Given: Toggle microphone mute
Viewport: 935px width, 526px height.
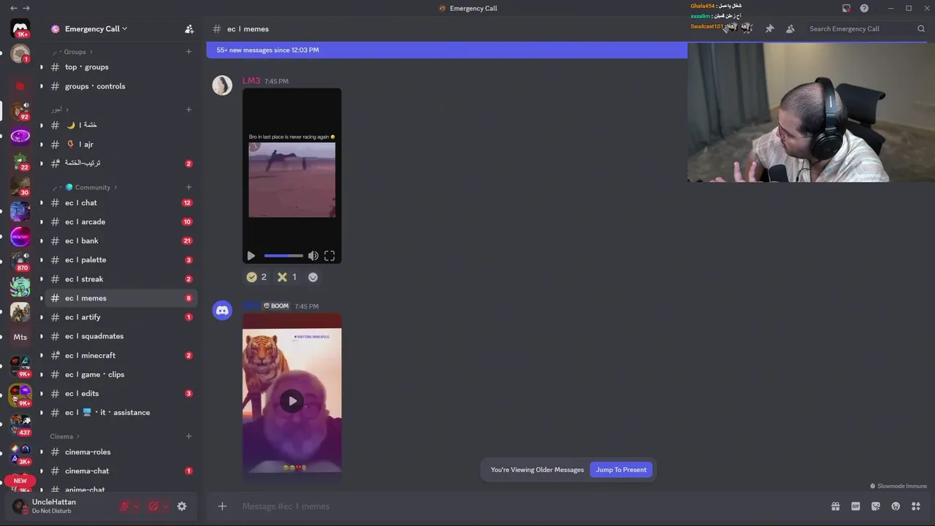Looking at the screenshot, I should pyautogui.click(x=124, y=506).
